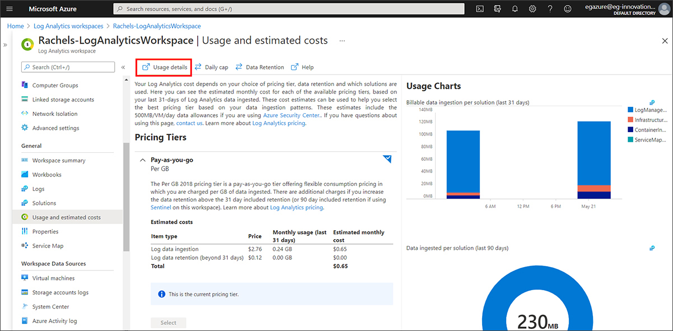This screenshot has height=331, width=673.
Task: Launch Cloud Shell from the top bar
Action: (480, 9)
